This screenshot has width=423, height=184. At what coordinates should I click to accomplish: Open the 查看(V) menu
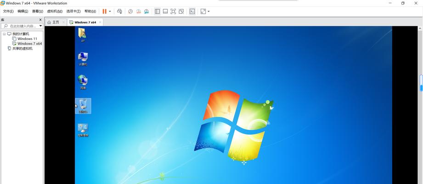pyautogui.click(x=38, y=11)
